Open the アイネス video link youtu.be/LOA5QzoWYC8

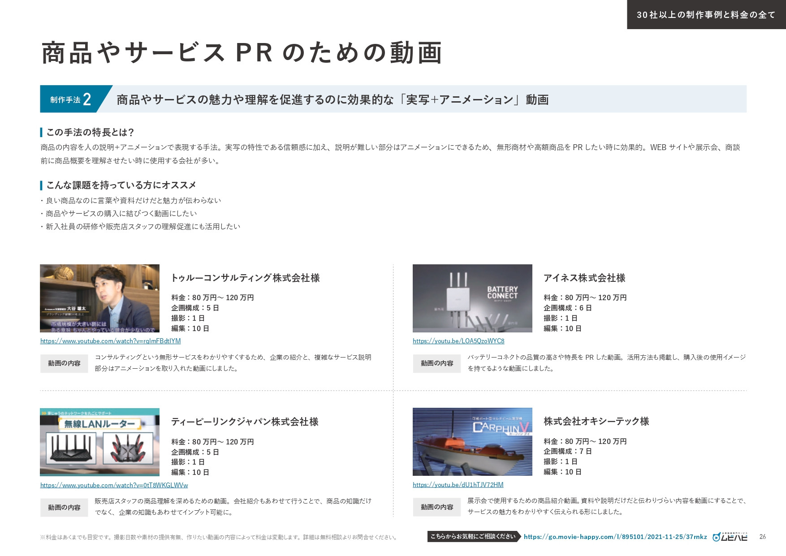(x=459, y=341)
